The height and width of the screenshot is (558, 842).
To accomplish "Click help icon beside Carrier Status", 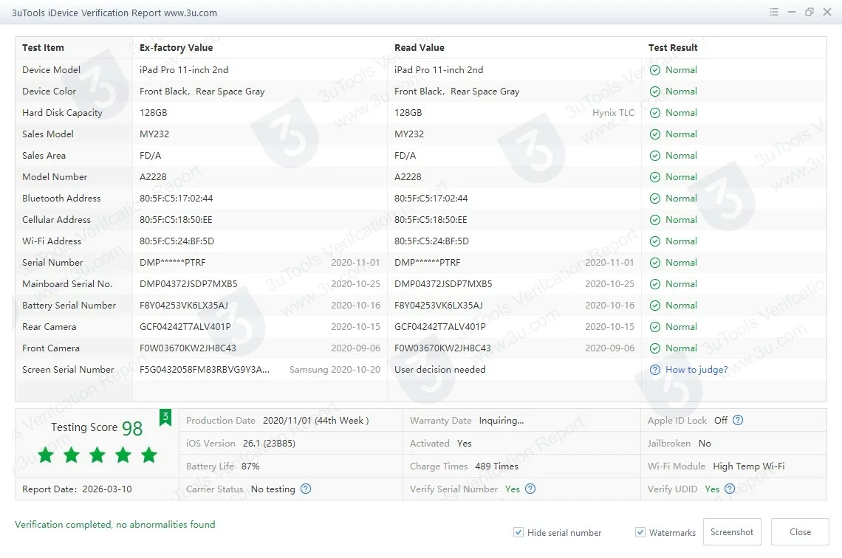I will pyautogui.click(x=306, y=489).
